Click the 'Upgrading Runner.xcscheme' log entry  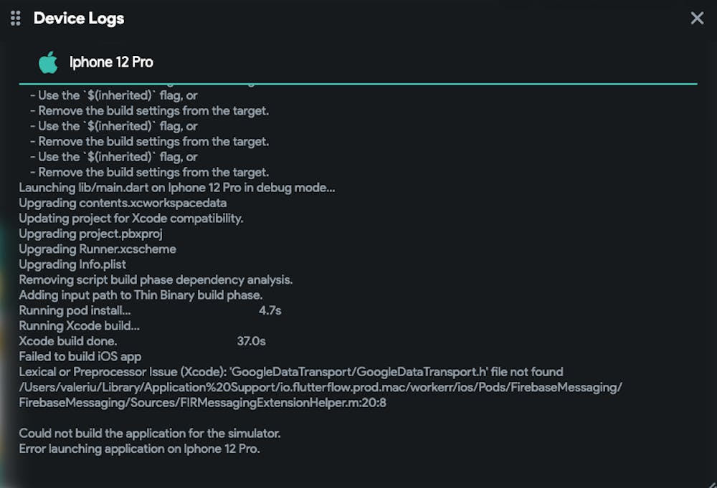coord(98,249)
